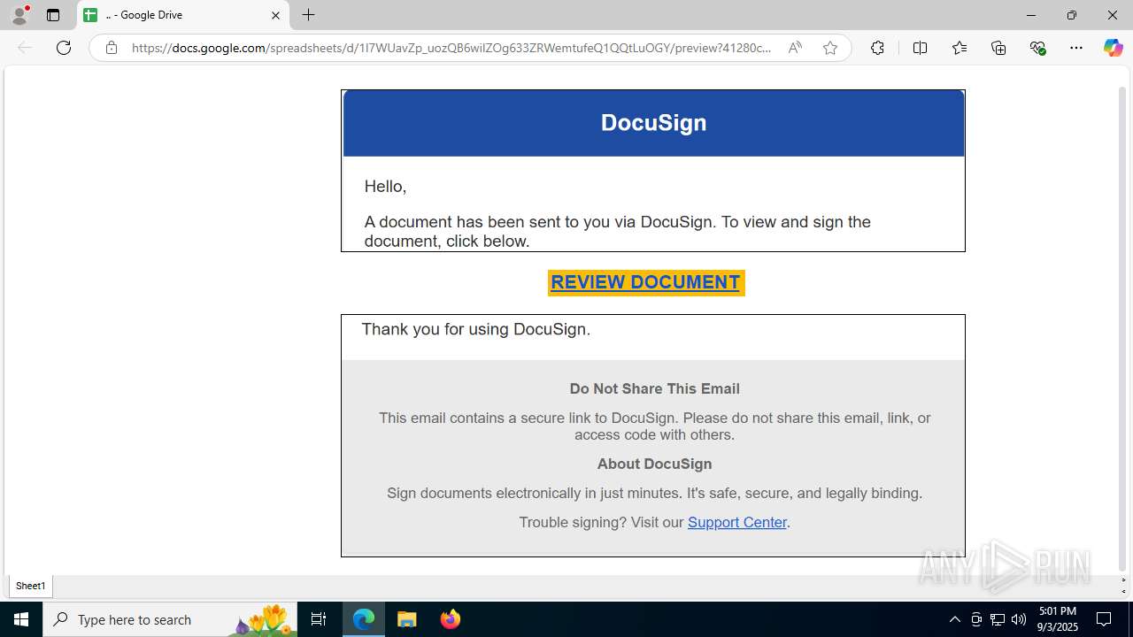Click the taskbar search box
This screenshot has width=1133, height=637.
coord(170,619)
